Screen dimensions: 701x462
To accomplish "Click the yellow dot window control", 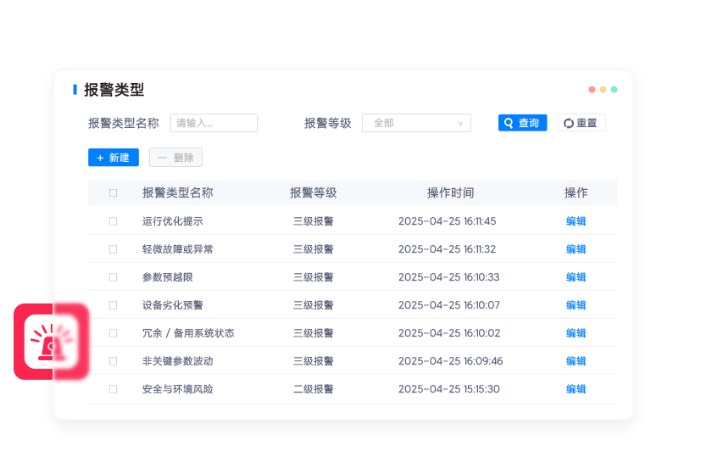I will coord(603,89).
